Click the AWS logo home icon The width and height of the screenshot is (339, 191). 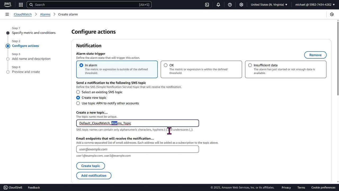pos(7,5)
